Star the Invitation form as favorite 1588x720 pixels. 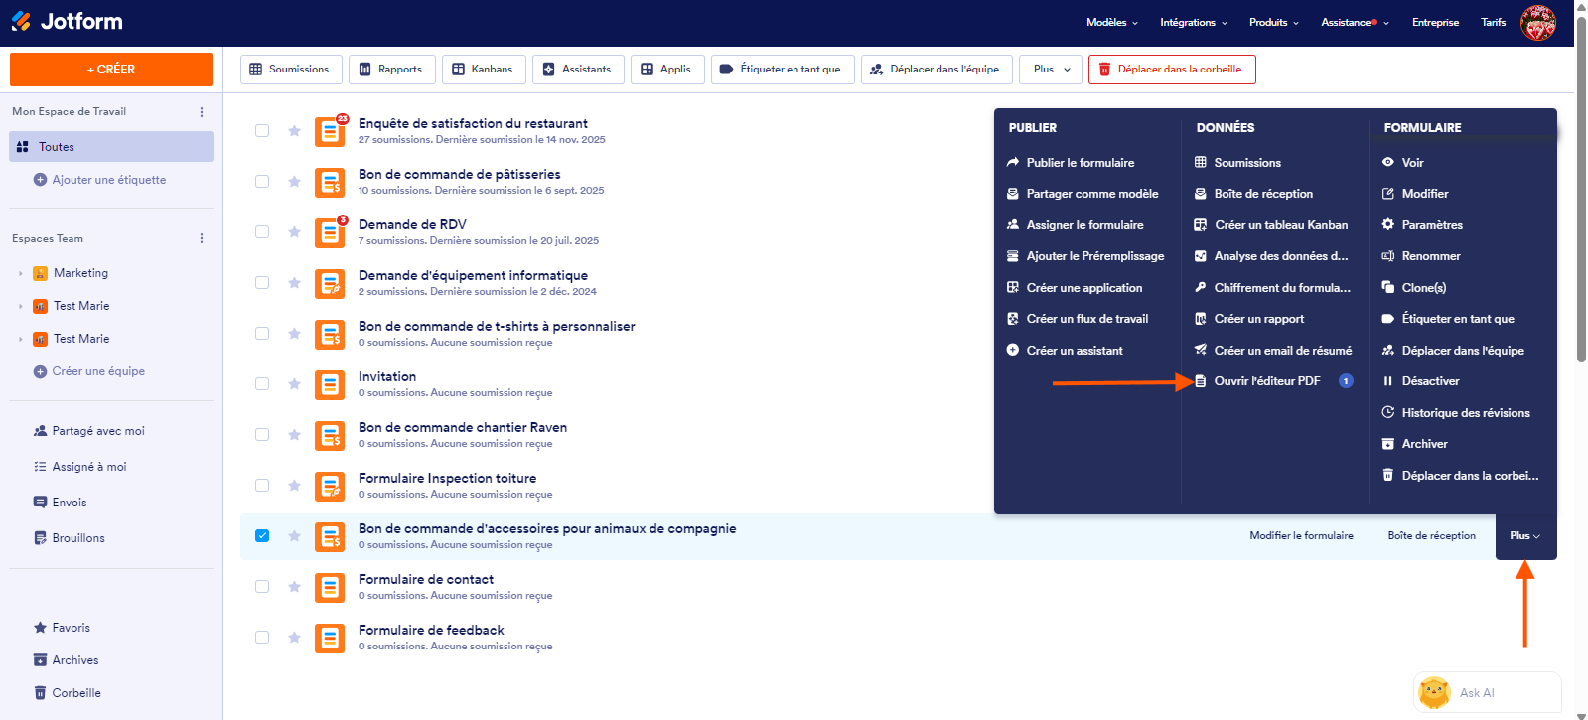(x=294, y=384)
